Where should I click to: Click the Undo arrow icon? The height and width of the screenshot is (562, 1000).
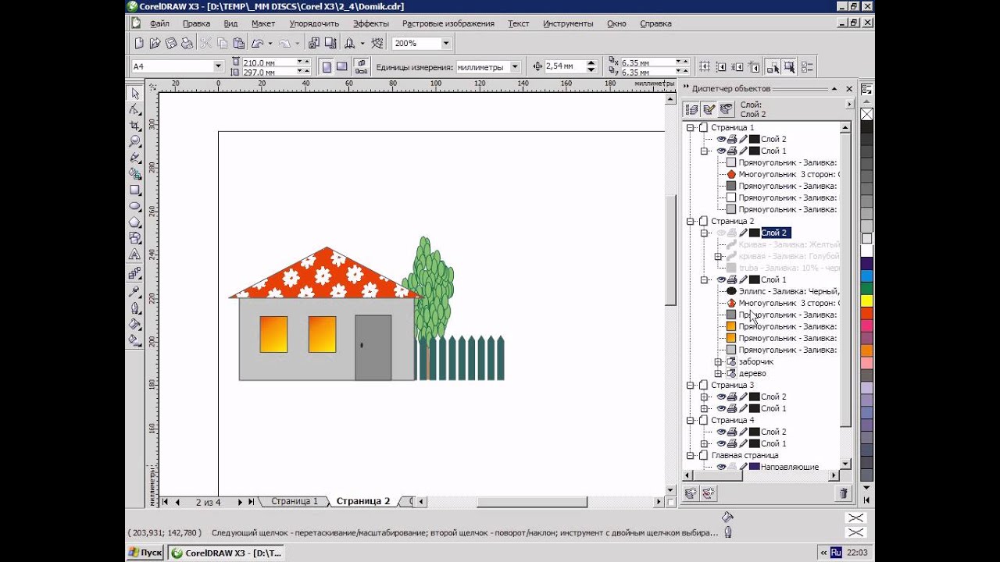point(257,44)
